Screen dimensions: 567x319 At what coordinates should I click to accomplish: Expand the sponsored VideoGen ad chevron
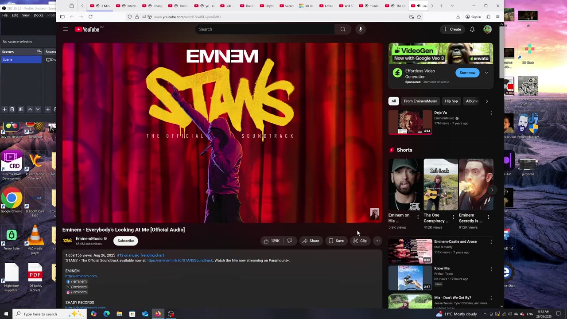tap(486, 73)
